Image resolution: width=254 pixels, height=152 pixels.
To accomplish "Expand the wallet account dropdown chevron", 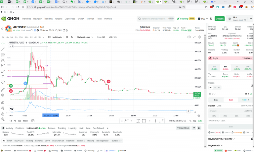I will [x=251, y=19].
